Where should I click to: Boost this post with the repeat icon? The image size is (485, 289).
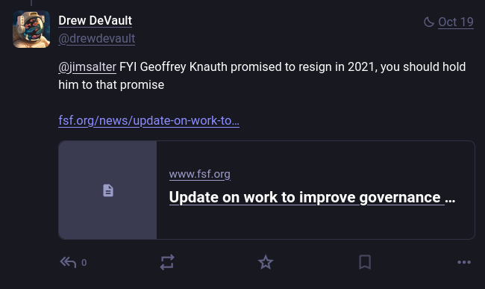pyautogui.click(x=167, y=262)
